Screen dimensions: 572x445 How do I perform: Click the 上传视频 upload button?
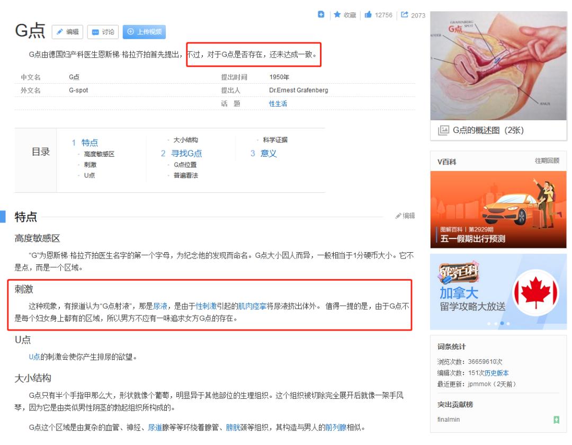click(144, 32)
